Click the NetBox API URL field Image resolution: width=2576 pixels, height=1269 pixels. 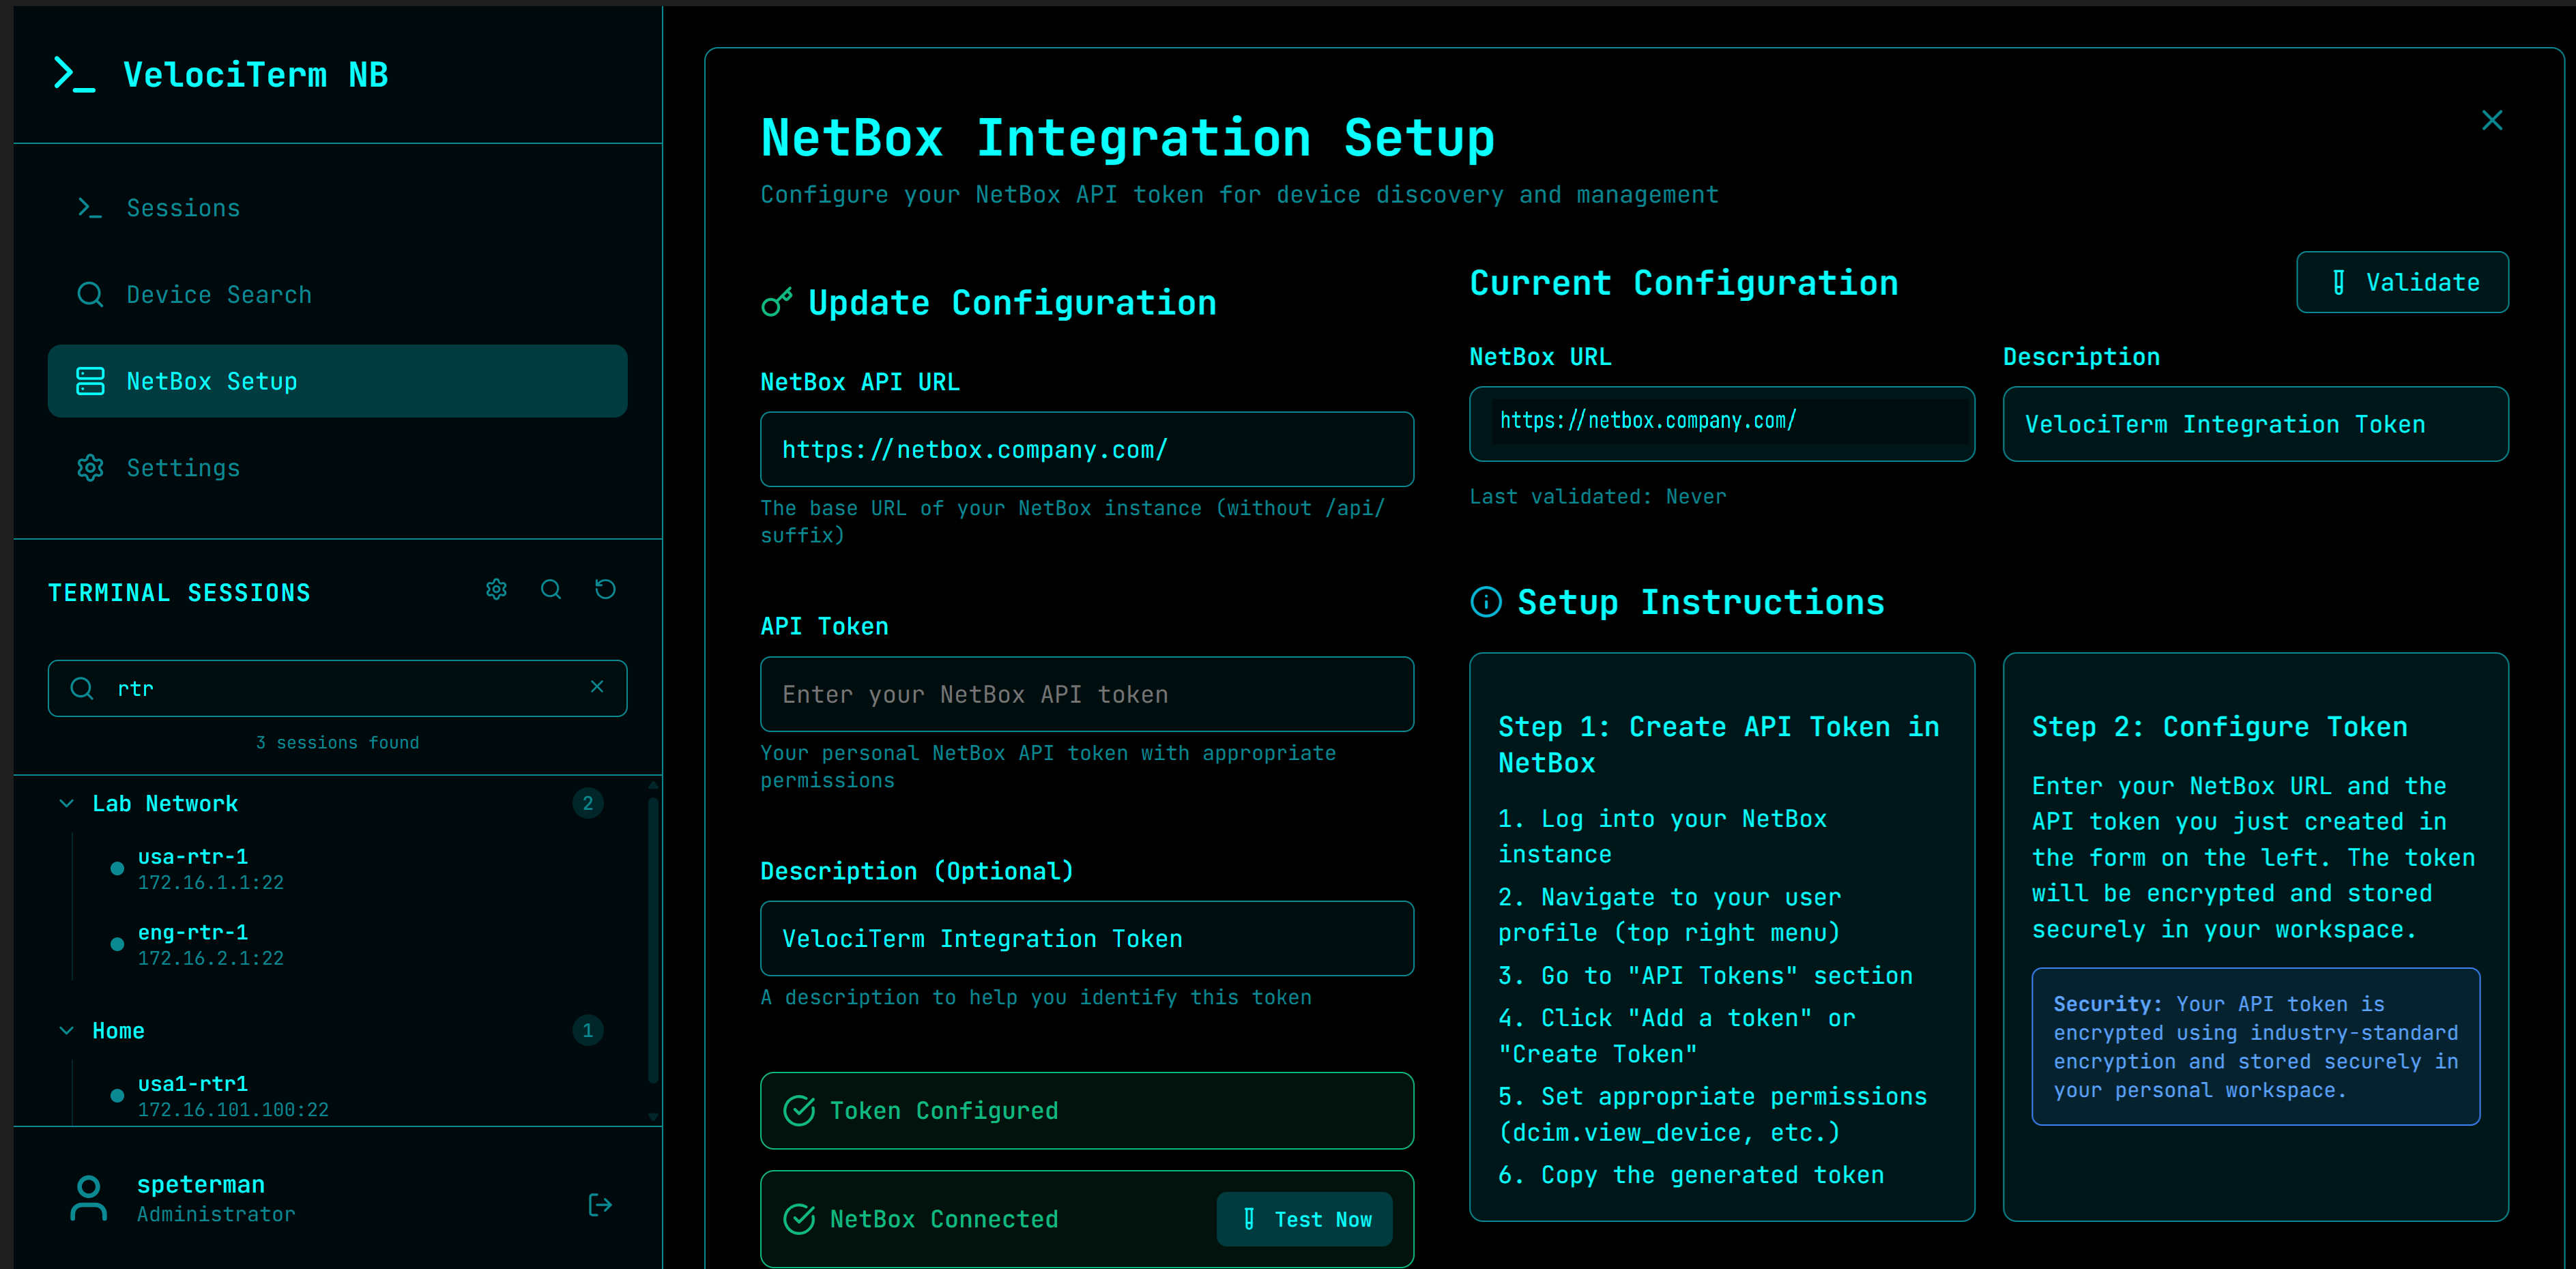point(1086,449)
